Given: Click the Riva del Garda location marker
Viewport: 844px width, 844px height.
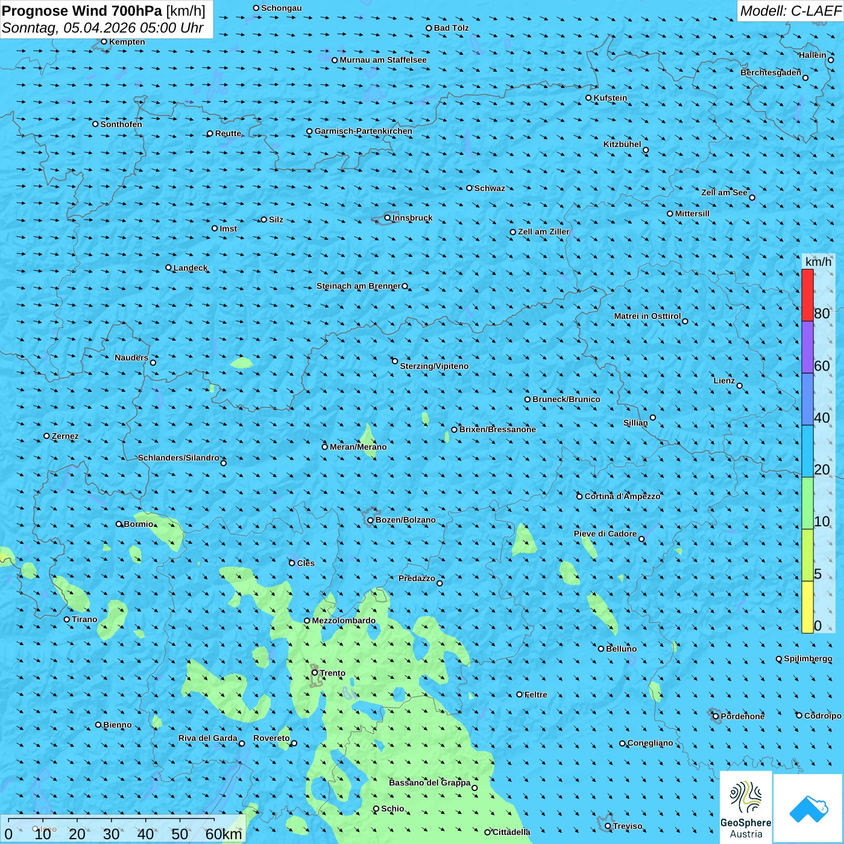Looking at the screenshot, I should 242,743.
